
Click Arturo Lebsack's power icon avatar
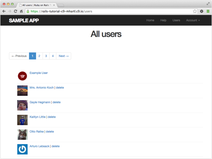(22, 149)
